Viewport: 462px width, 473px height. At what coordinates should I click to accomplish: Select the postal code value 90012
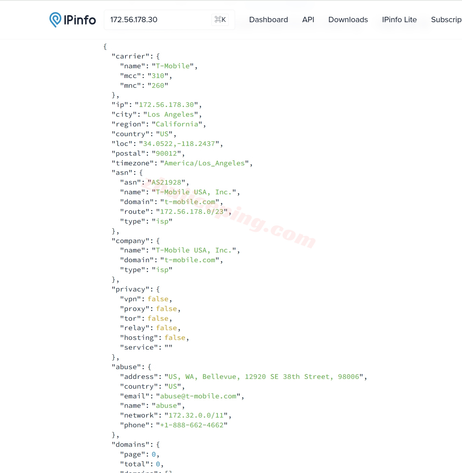(166, 154)
